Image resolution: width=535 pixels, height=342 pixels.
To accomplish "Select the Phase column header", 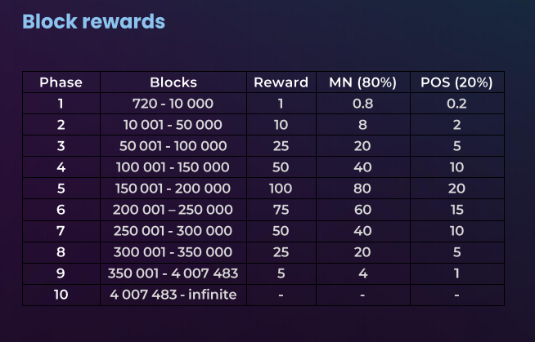I will (61, 82).
